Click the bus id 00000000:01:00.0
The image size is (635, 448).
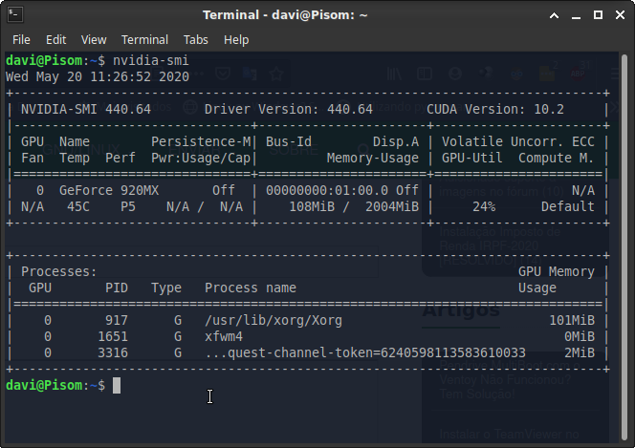[327, 190]
